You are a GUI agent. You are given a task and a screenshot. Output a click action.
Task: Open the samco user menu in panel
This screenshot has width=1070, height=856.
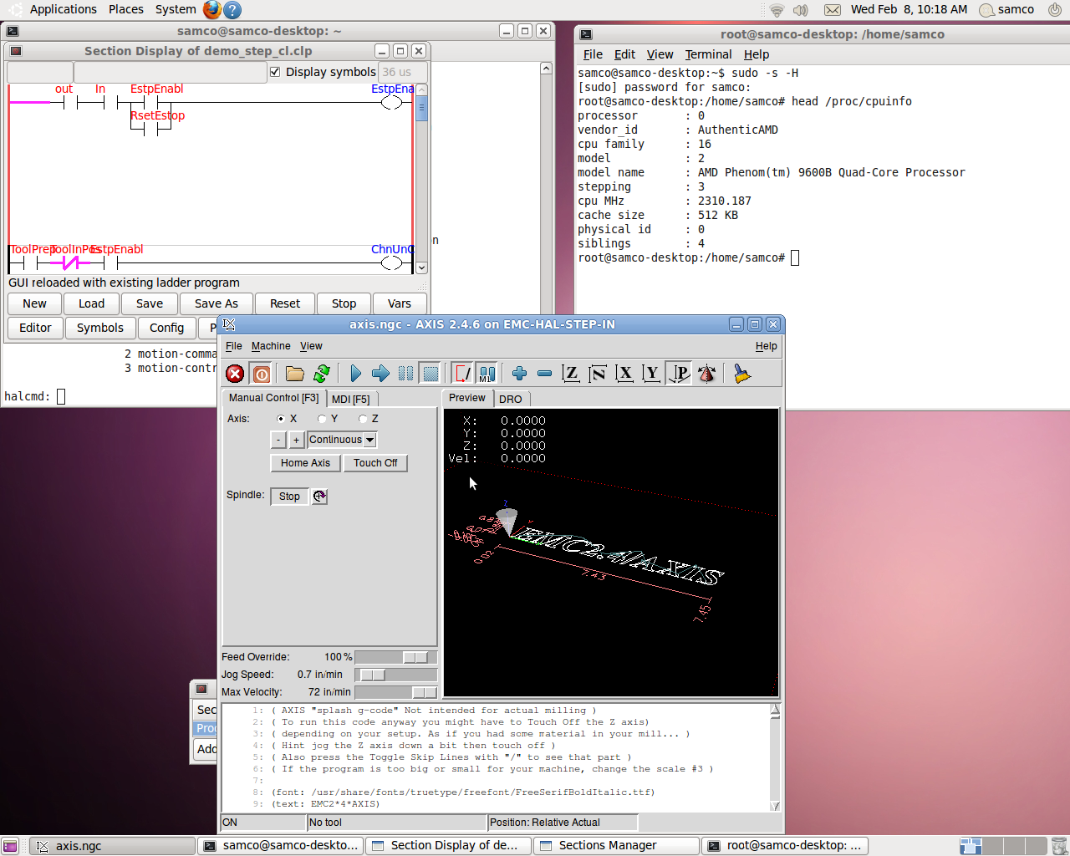click(1006, 10)
